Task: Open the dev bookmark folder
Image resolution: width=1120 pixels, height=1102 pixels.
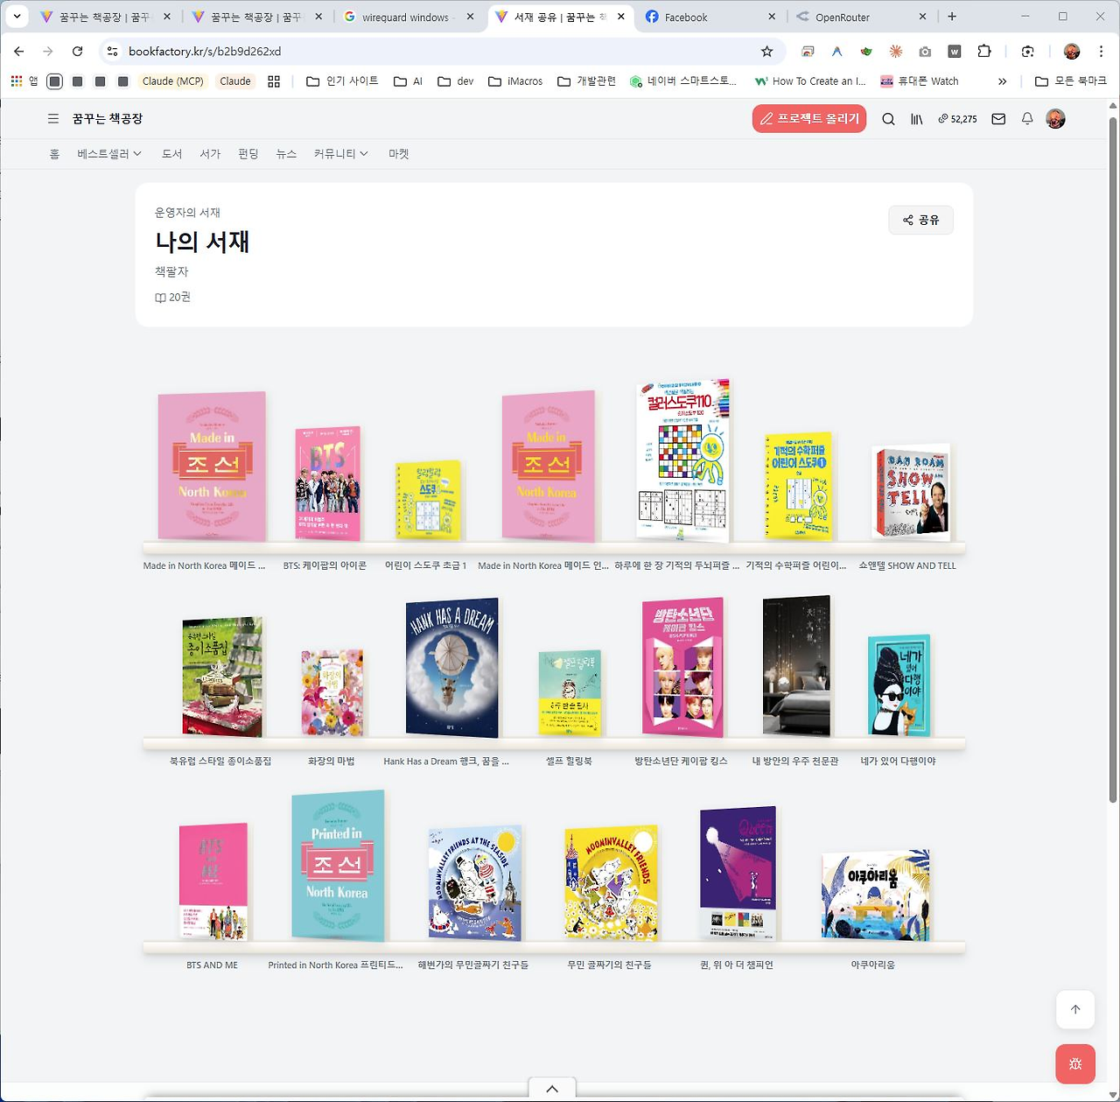Action: click(x=456, y=81)
